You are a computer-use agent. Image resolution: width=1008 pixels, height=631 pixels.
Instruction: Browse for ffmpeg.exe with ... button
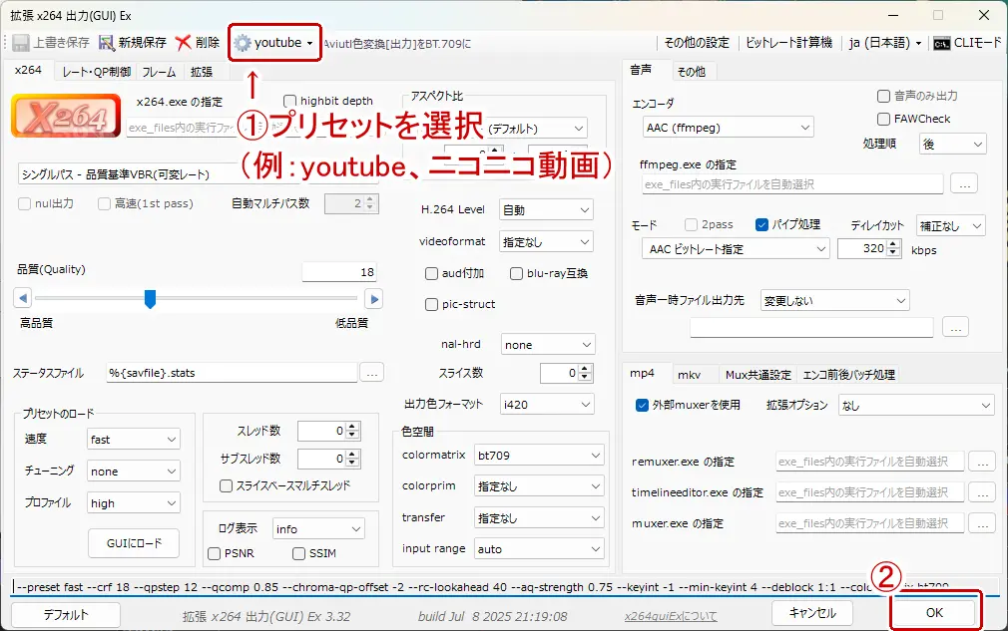(964, 184)
